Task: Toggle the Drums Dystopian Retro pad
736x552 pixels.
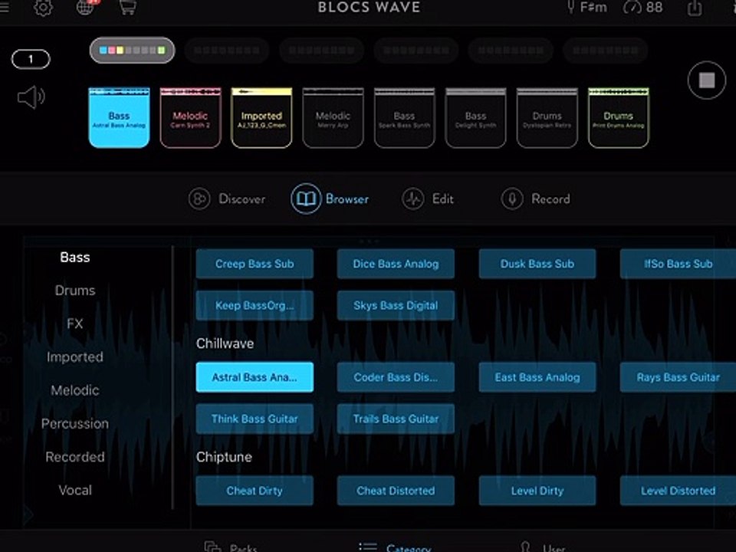Action: click(547, 118)
